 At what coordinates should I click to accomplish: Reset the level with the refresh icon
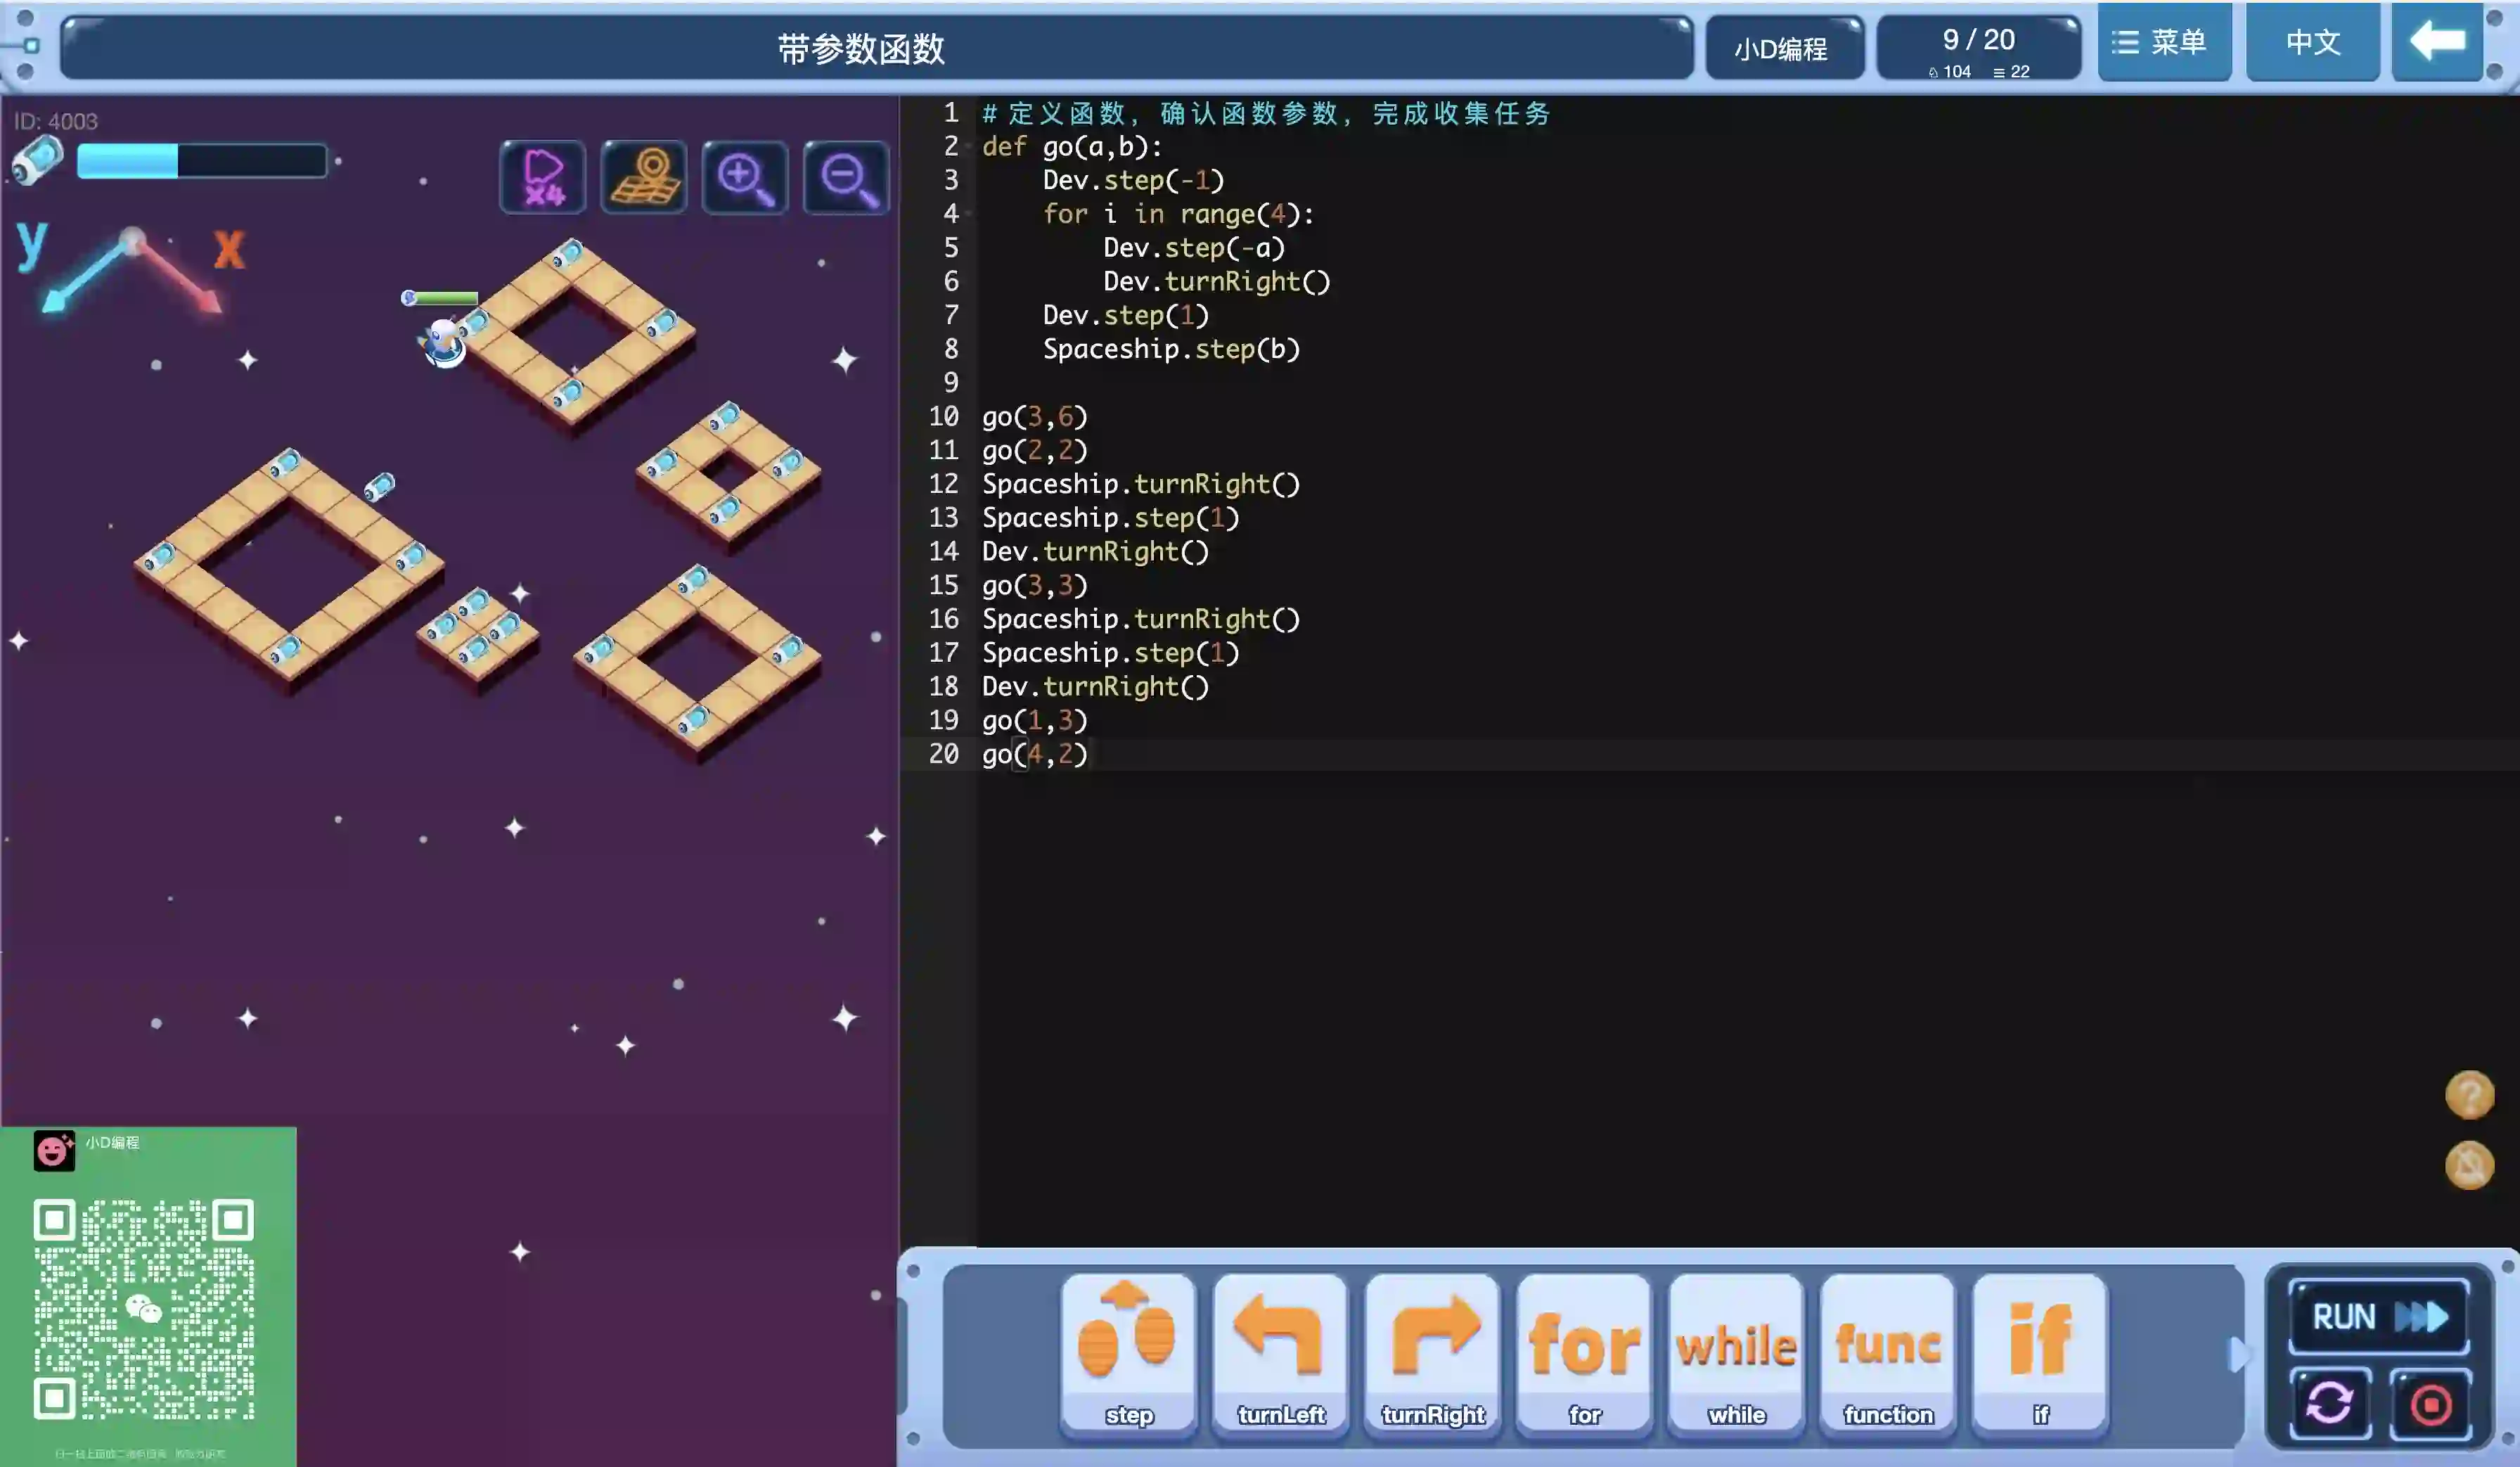pos(2329,1403)
